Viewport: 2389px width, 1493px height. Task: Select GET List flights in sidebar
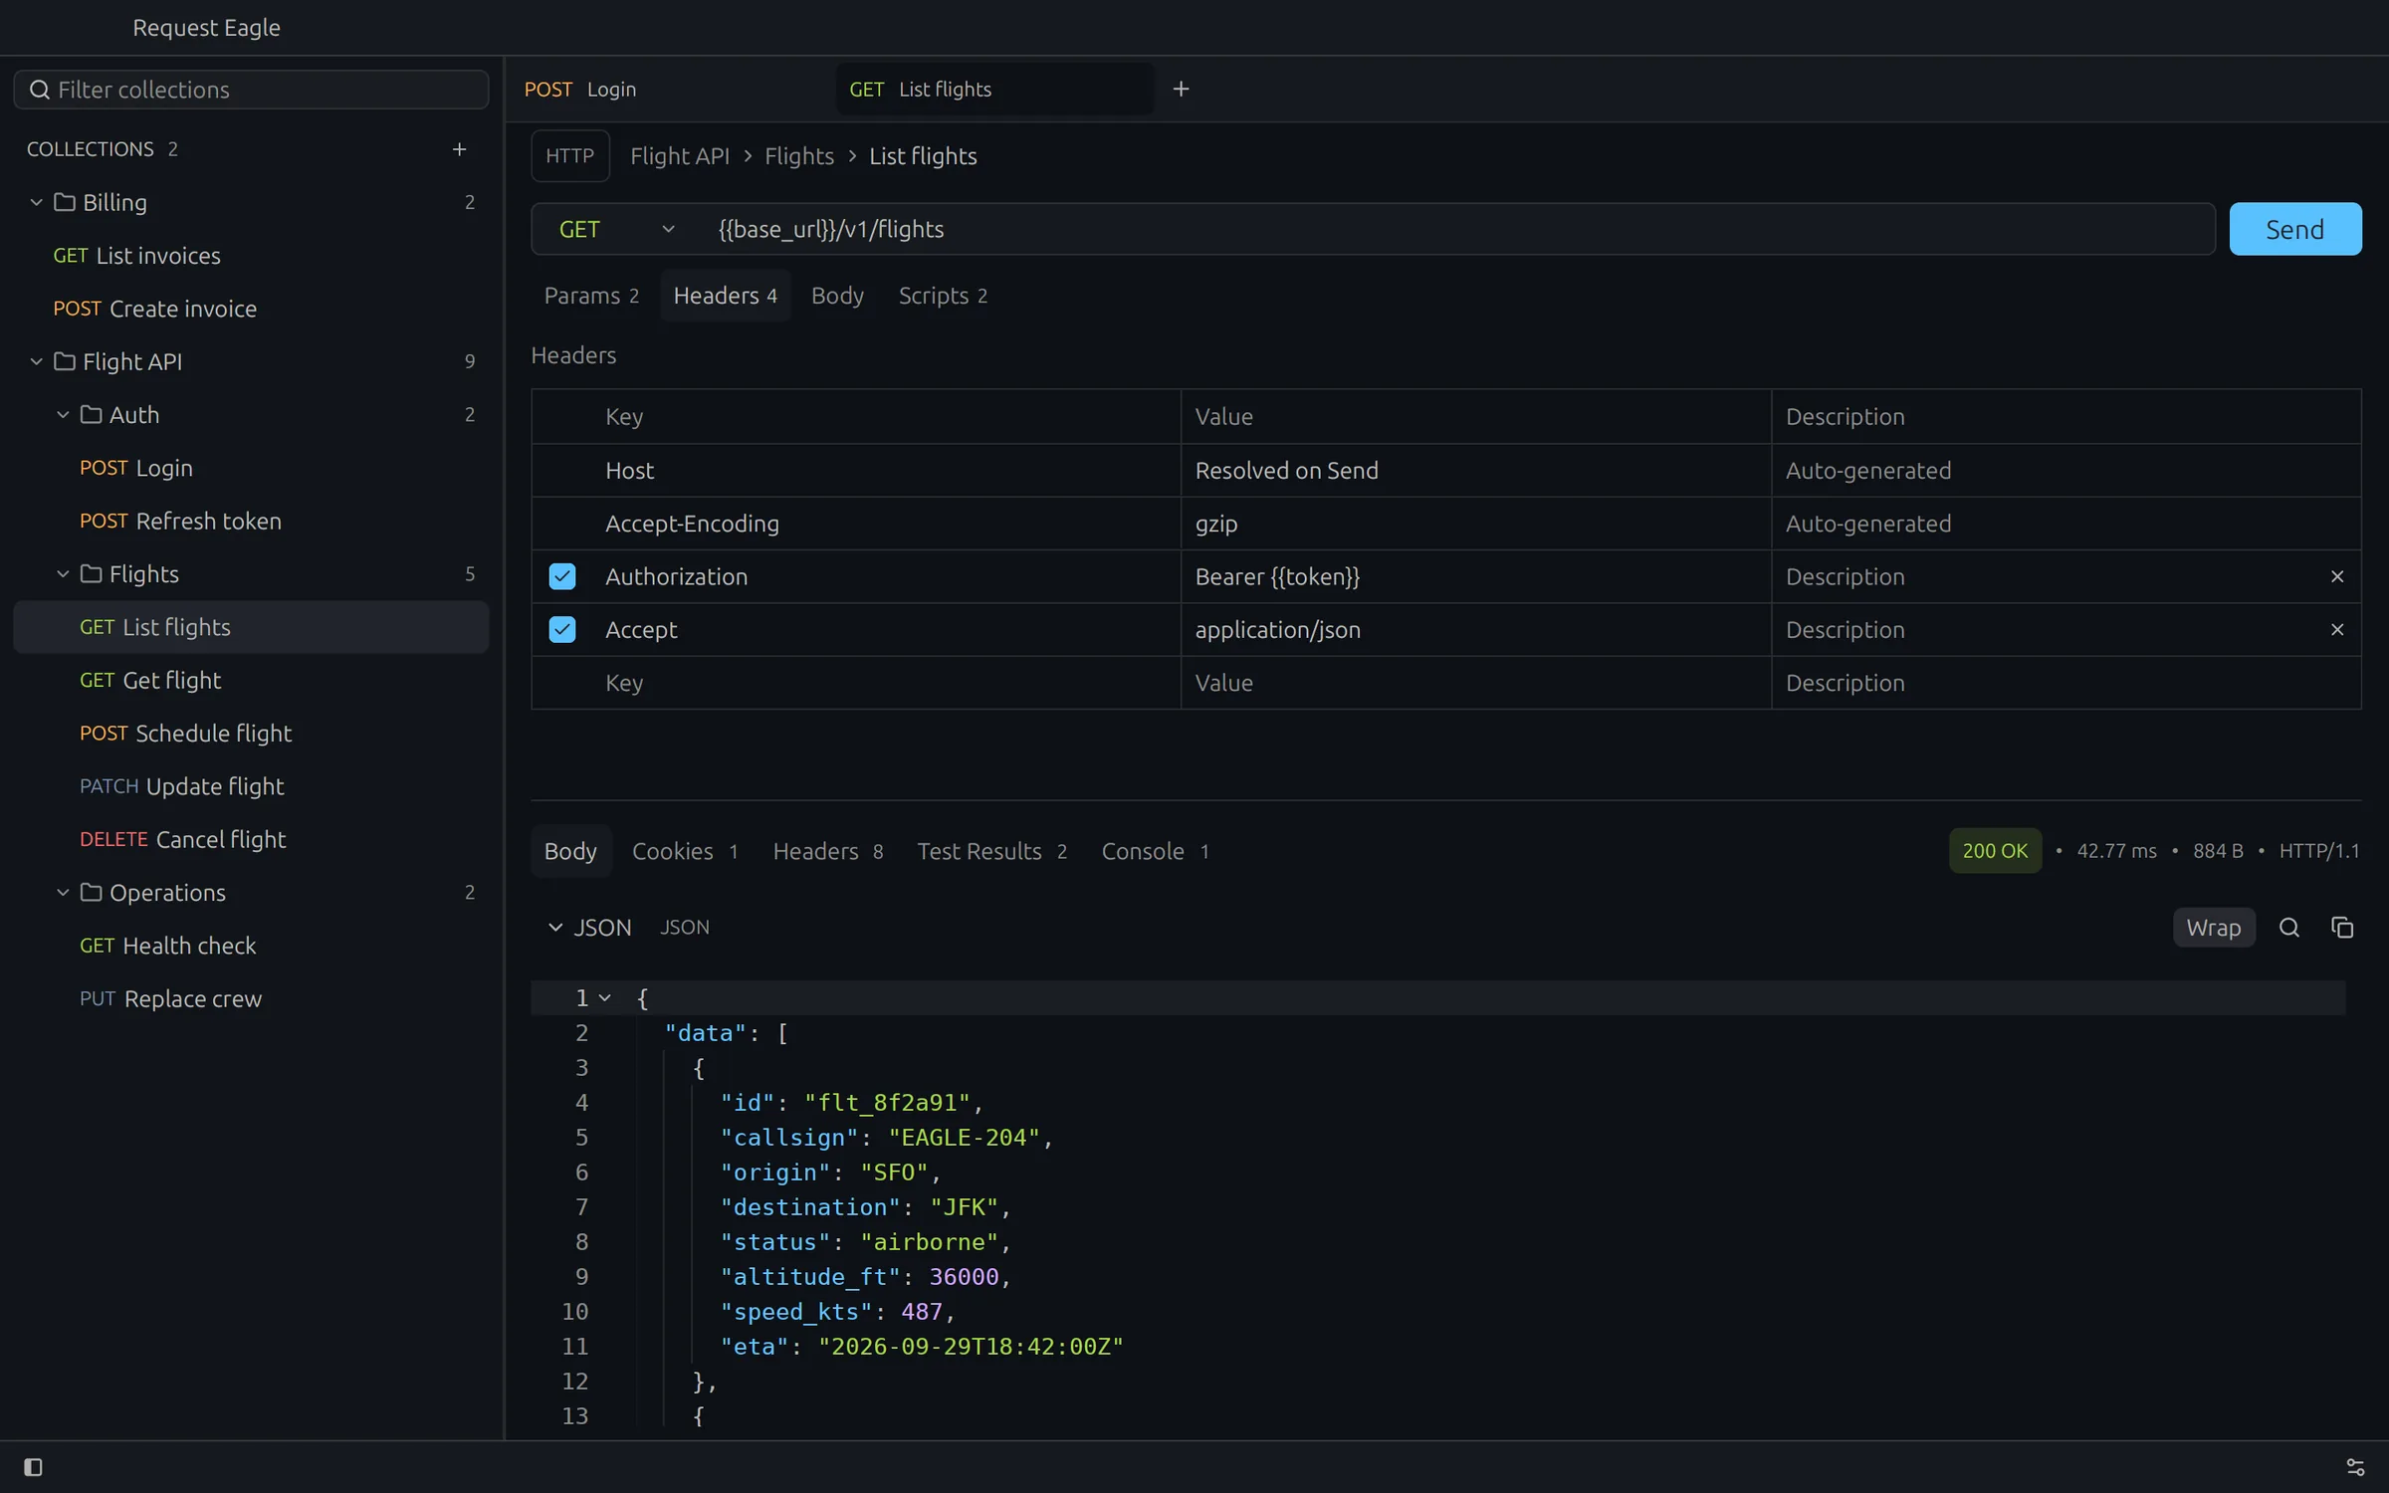tap(251, 628)
